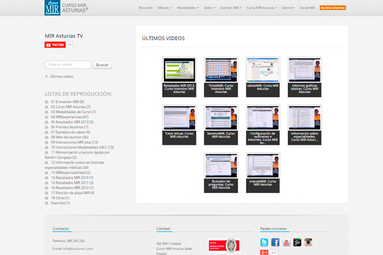Click the info@curso-mir.com email link
The image size is (383, 255).
78,249
